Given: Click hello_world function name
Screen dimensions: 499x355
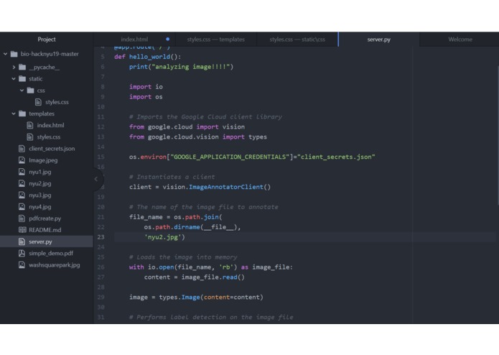Looking at the screenshot, I should pos(149,57).
